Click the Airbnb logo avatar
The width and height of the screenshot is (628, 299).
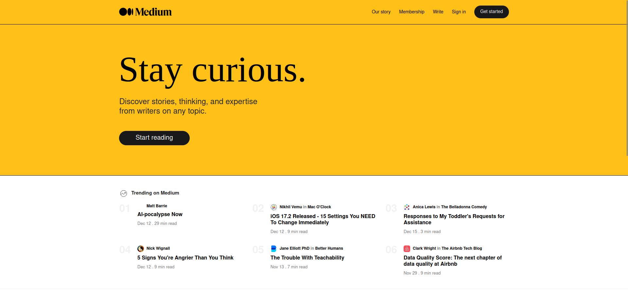(407, 248)
